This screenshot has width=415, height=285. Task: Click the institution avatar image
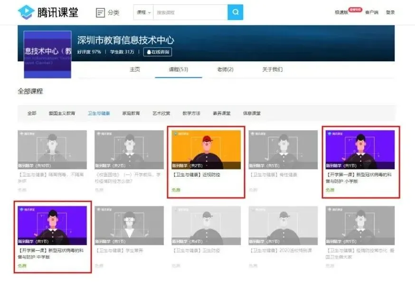(47, 55)
